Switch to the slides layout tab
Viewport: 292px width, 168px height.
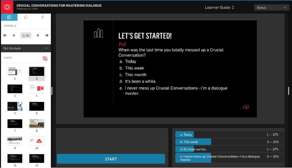point(9,17)
